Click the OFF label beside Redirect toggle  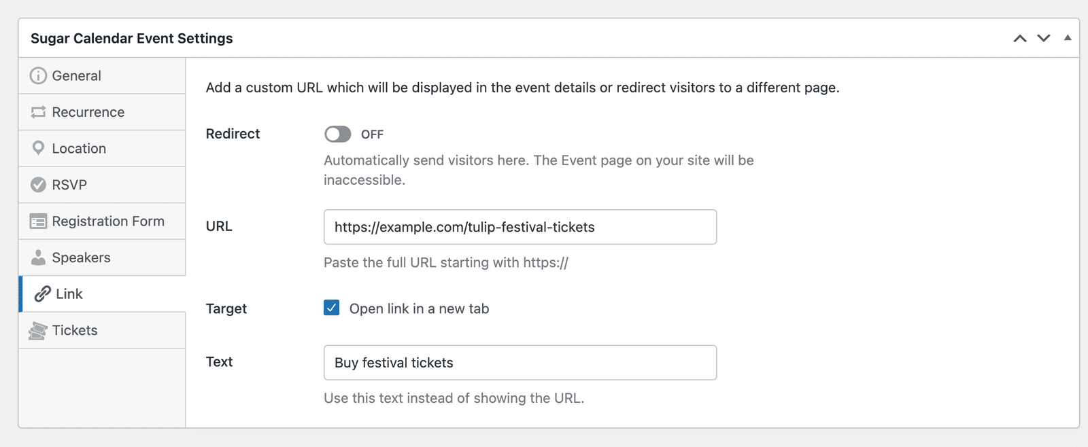[x=372, y=135]
